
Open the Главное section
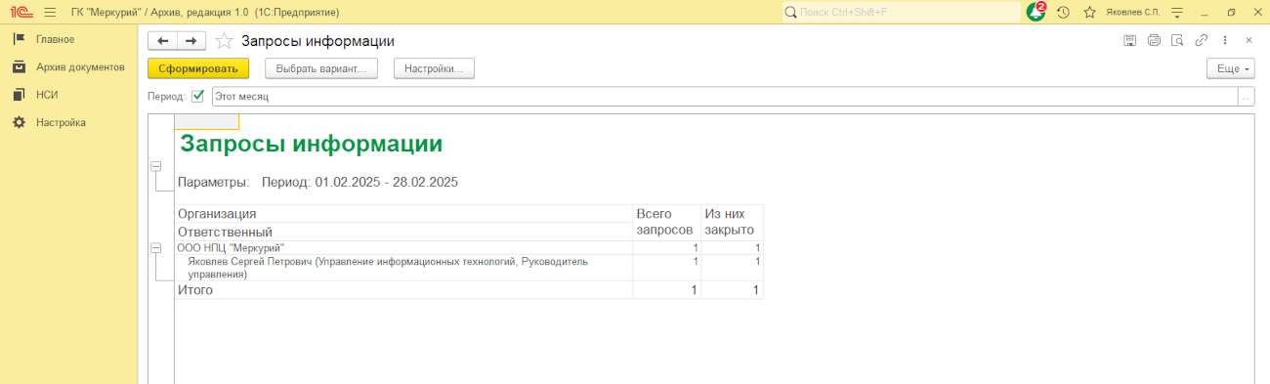point(56,39)
